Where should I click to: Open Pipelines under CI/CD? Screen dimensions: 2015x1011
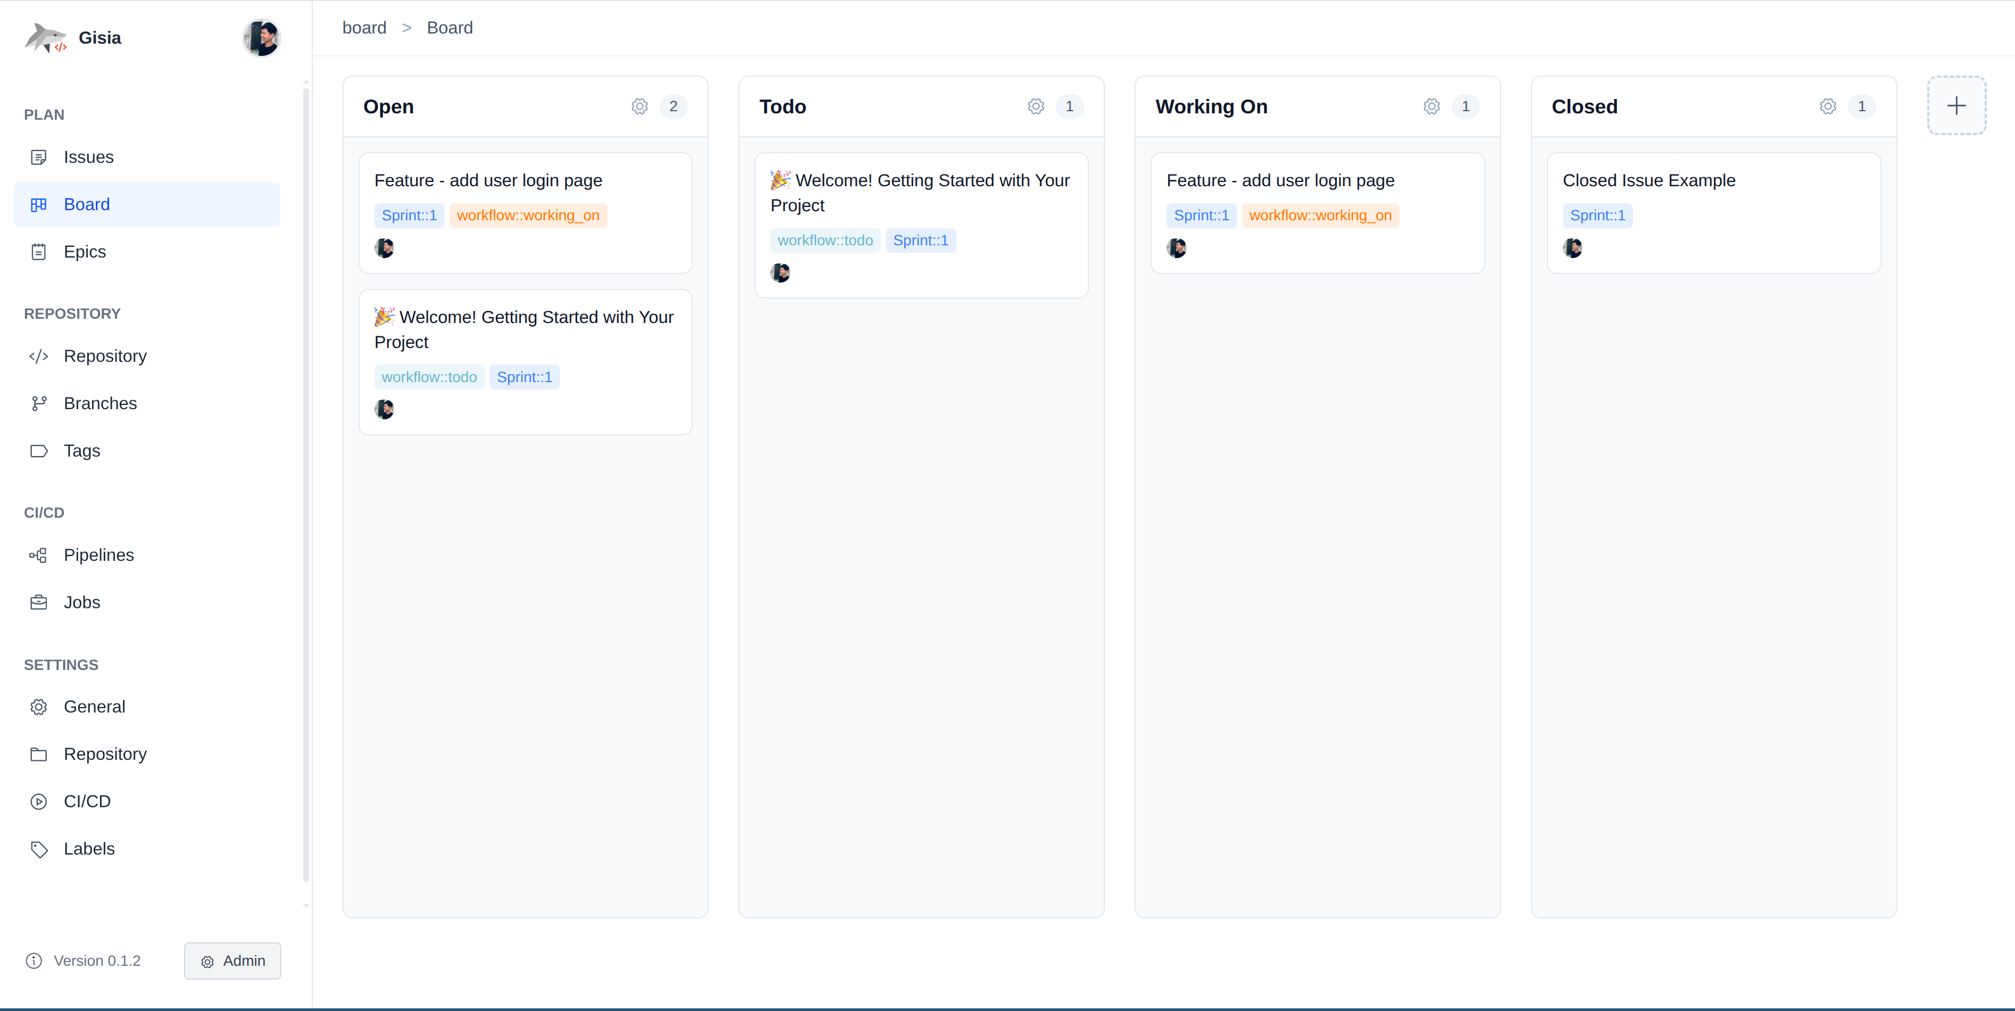click(x=98, y=555)
